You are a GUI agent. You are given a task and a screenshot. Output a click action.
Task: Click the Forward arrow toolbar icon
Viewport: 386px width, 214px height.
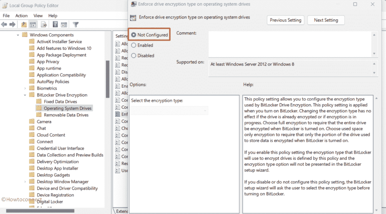pos(12,24)
